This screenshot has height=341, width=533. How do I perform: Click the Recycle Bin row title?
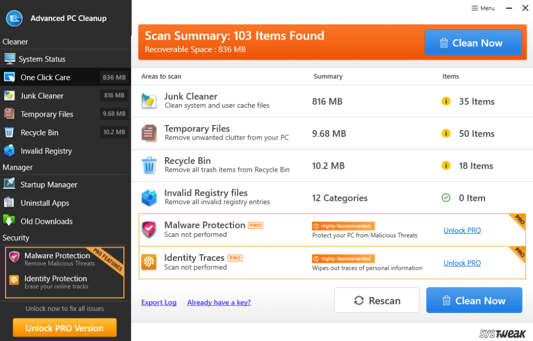(187, 160)
